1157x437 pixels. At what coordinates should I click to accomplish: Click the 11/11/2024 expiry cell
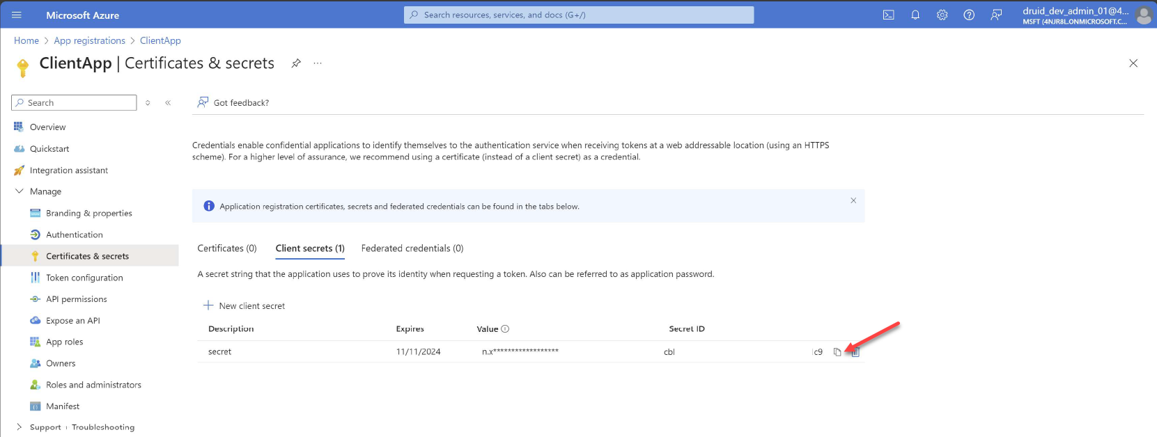click(x=418, y=352)
